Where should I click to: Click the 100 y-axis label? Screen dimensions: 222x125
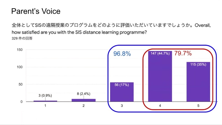click(19, 67)
